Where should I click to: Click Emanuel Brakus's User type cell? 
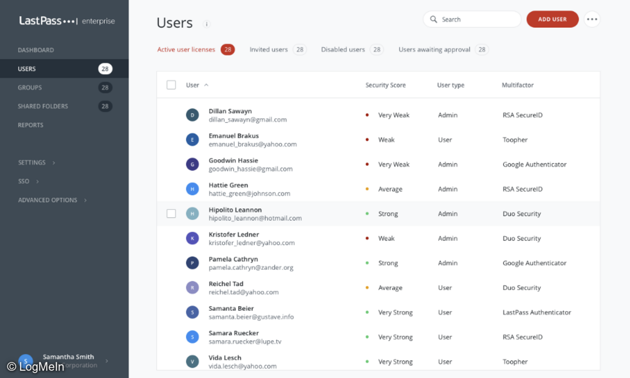445,140
